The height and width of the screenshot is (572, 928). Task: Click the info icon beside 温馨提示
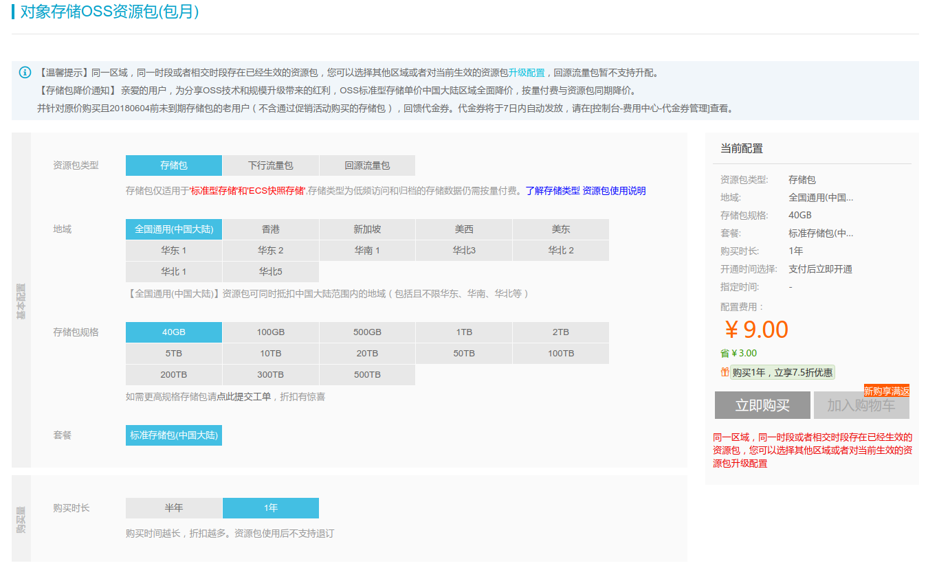(25, 73)
